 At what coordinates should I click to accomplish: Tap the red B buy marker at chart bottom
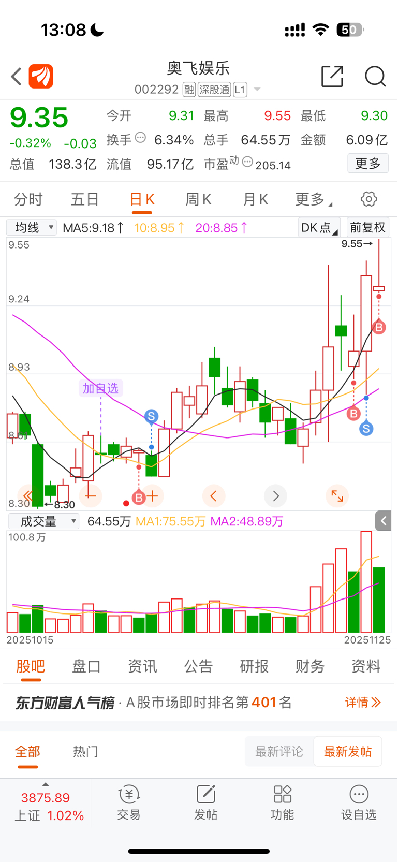(x=139, y=498)
